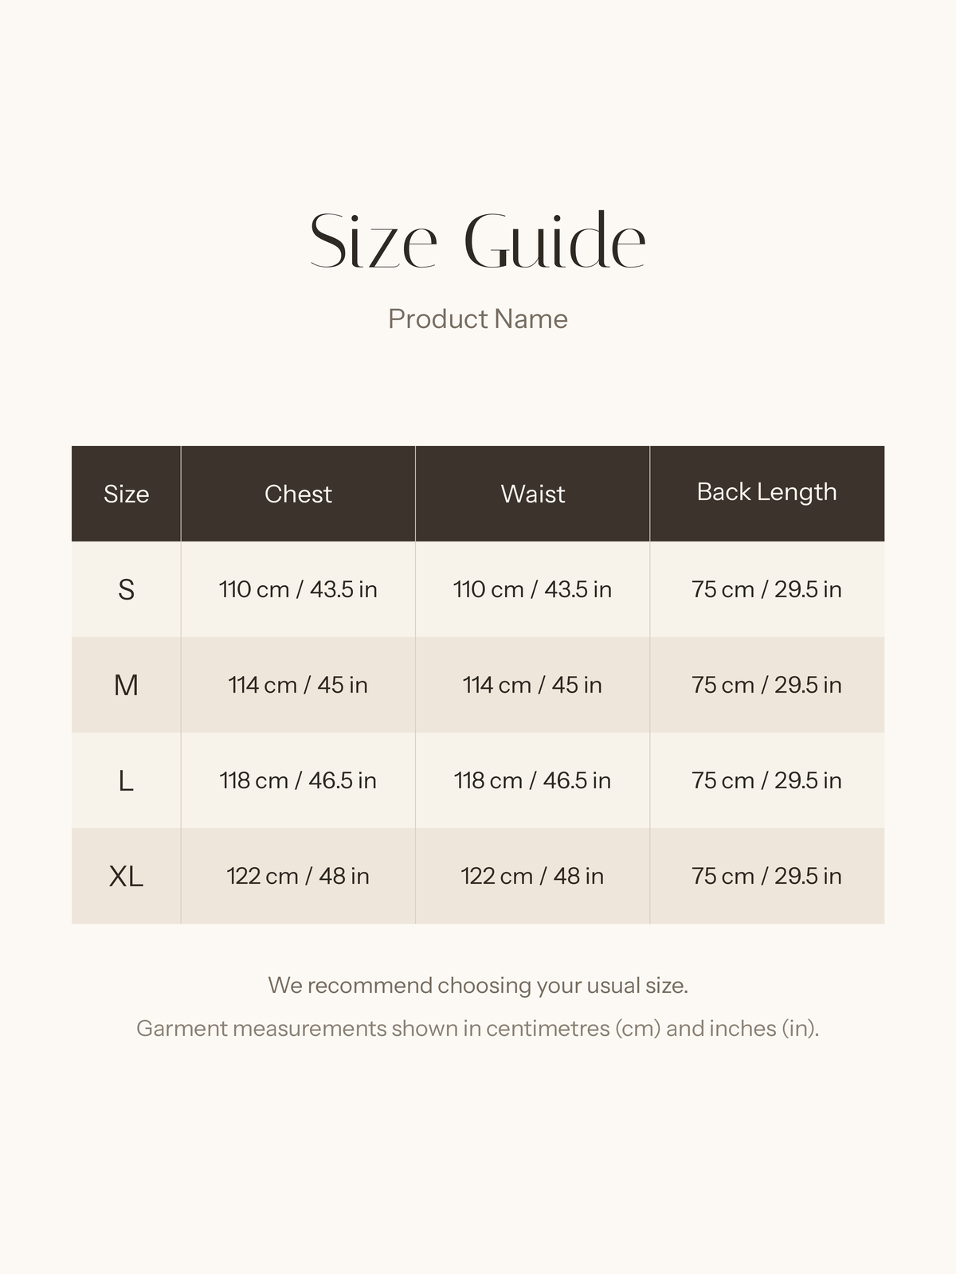Viewport: 956px width, 1274px height.
Task: Click the Waist cell reading 110 cm / 43.5 in
Action: pos(533,589)
